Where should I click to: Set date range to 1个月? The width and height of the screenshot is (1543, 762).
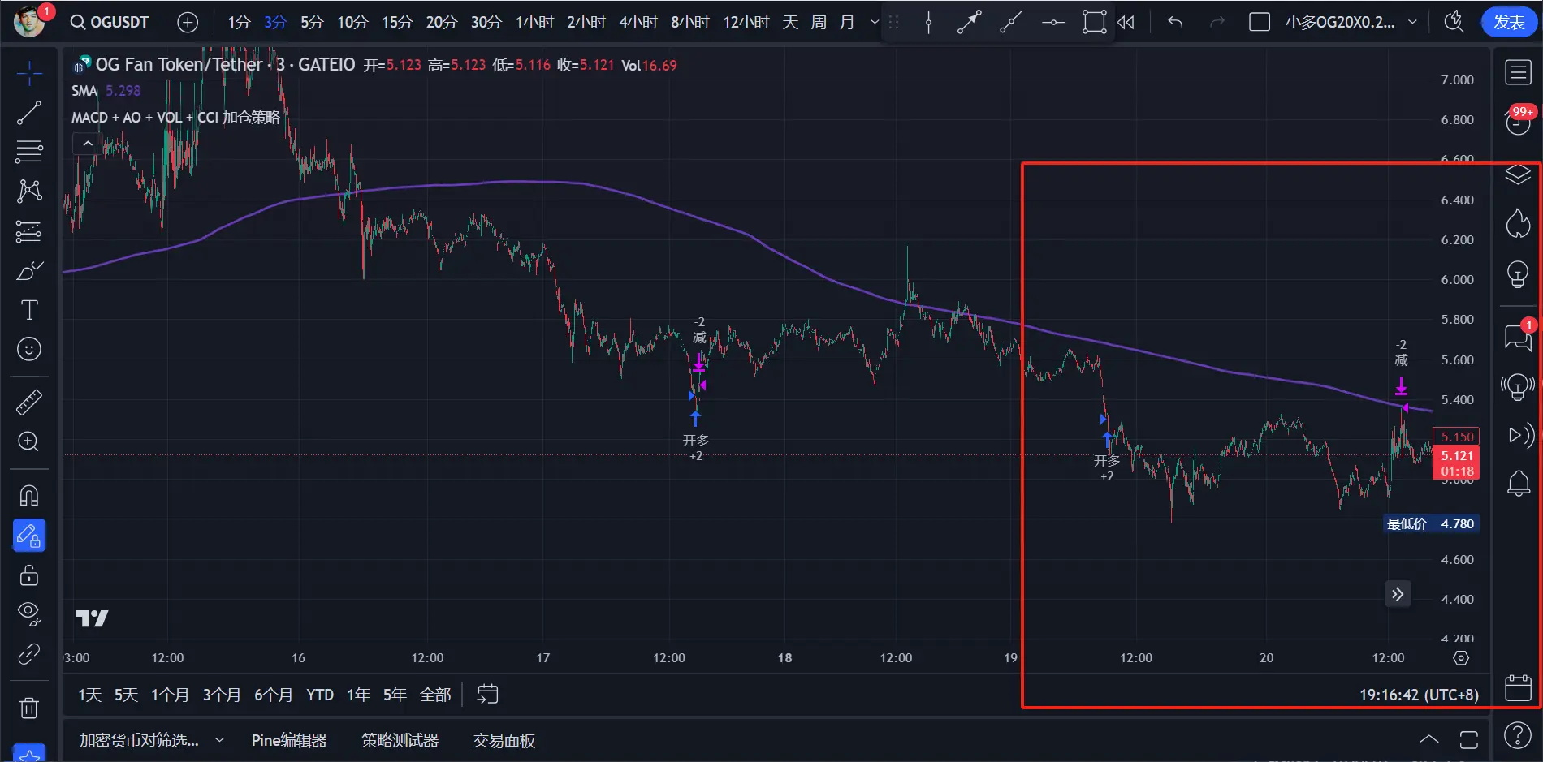click(x=170, y=695)
